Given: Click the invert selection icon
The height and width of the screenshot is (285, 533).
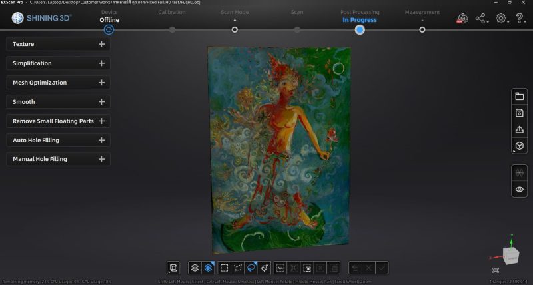Looking at the screenshot, I should (x=307, y=268).
